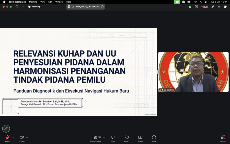Click the subtitle Panduan Diagnostik dan Eksekusi
This screenshot has width=230, height=144.
click(71, 91)
